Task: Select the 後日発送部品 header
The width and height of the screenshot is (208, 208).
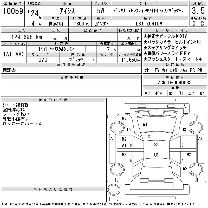Action: 71,65
